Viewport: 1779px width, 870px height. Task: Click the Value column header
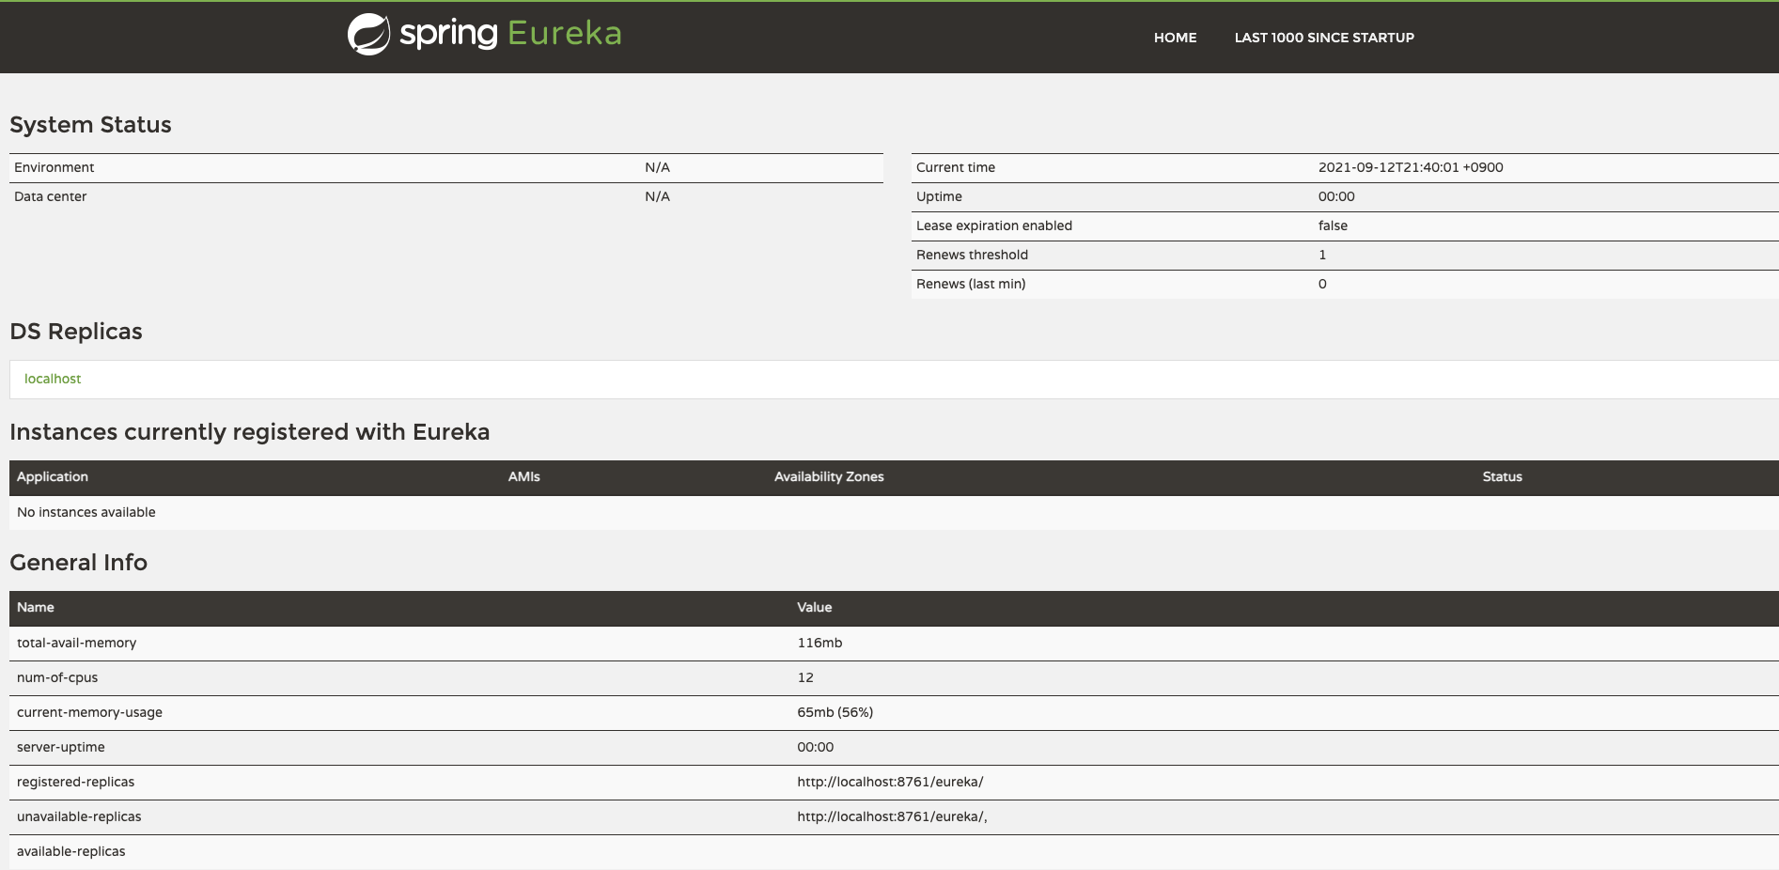coord(815,608)
